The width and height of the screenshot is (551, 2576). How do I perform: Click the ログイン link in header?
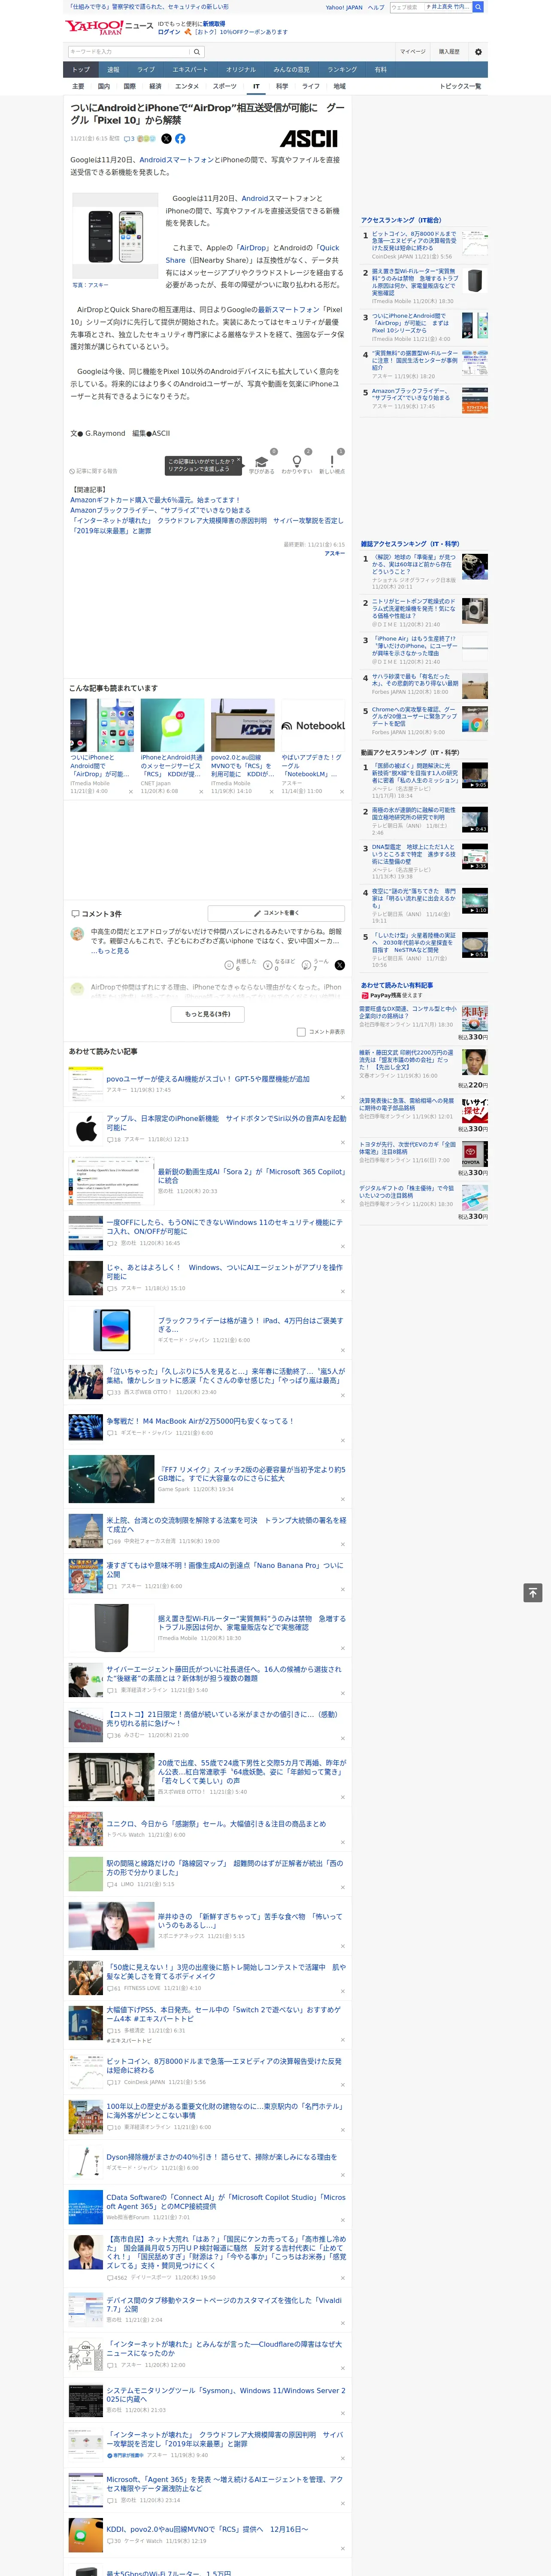169,32
